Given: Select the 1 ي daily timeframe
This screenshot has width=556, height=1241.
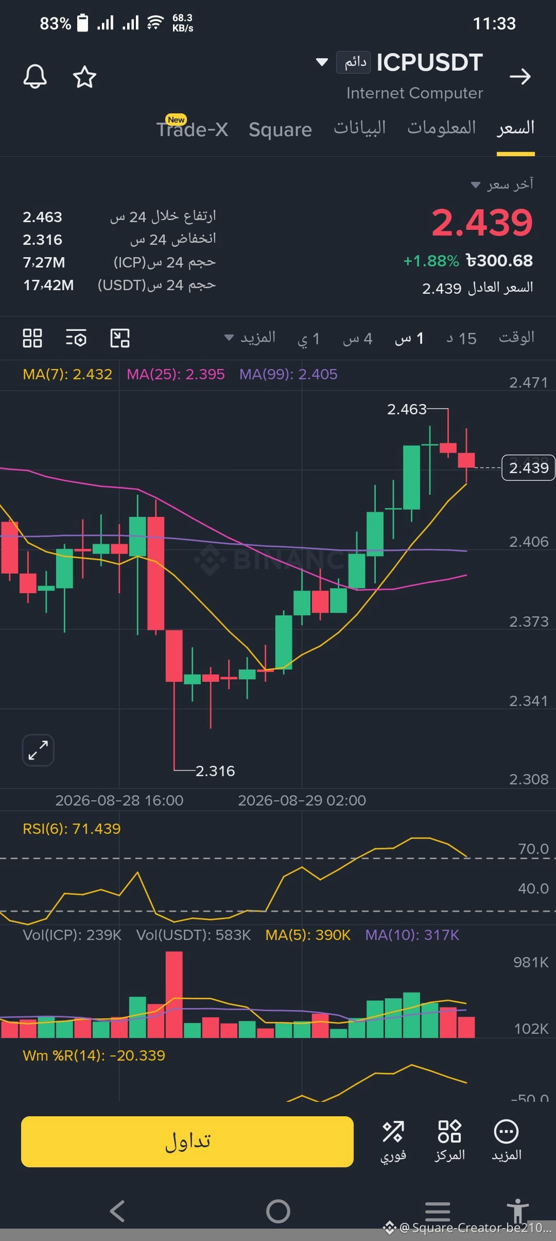Looking at the screenshot, I should click(x=308, y=339).
